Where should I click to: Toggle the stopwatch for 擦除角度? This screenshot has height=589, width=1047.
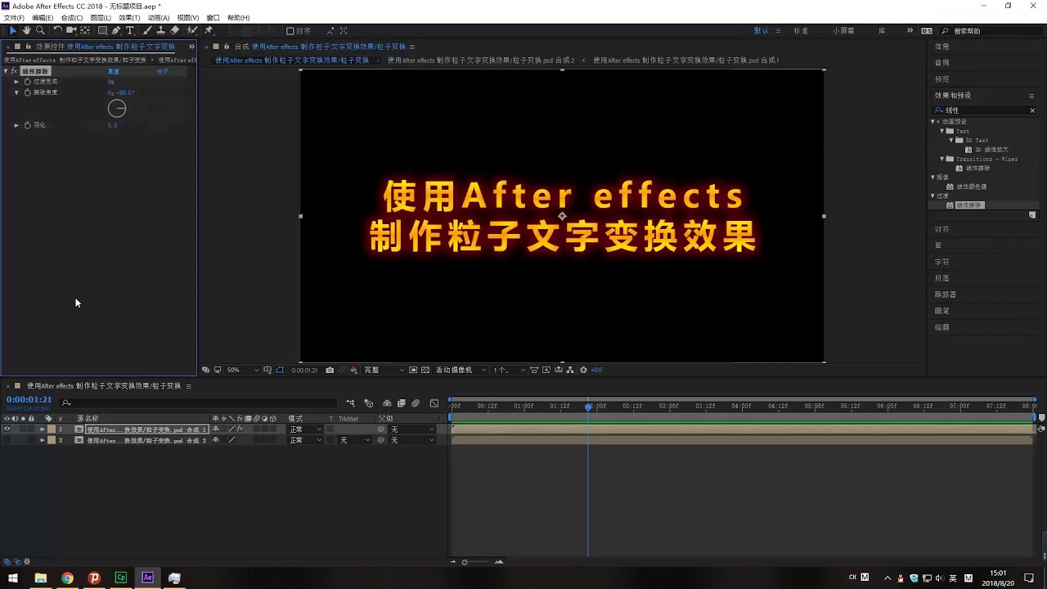tap(27, 92)
